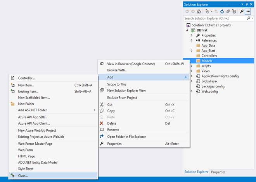The height and width of the screenshot is (182, 256).
Task: Click the New Folder icon
Action: click(12, 104)
